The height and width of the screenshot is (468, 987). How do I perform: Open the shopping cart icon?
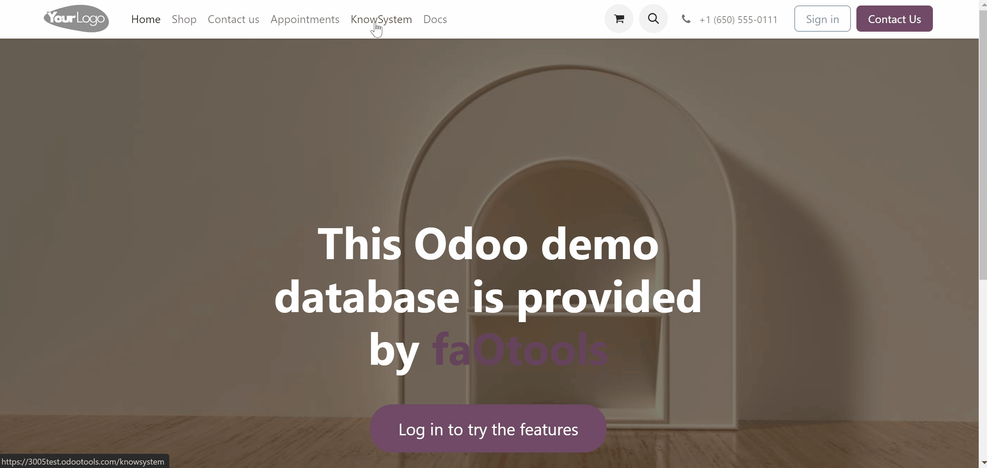tap(619, 19)
